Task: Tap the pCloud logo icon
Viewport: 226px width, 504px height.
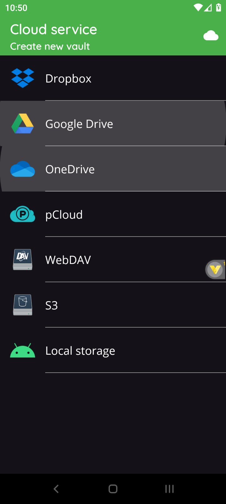Action: coord(23,214)
